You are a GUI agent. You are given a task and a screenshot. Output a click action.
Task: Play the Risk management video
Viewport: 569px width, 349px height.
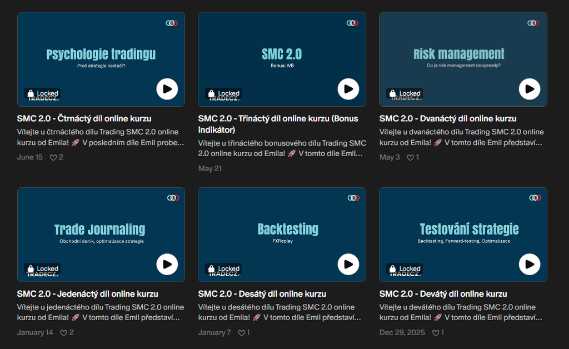click(x=530, y=89)
